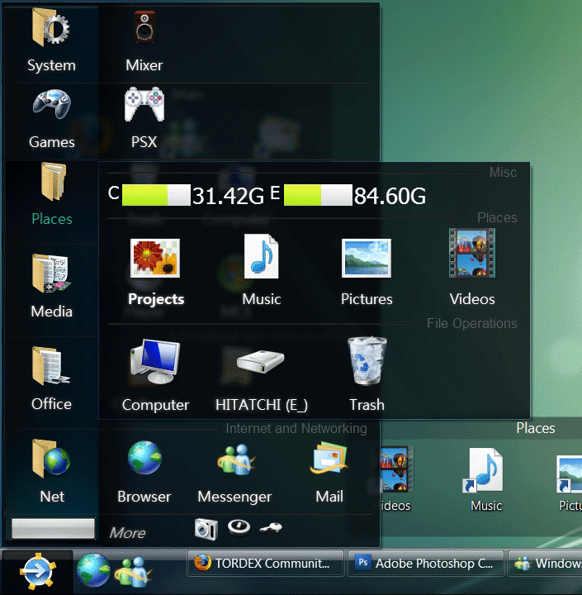Open the Mail application
The height and width of the screenshot is (595, 582).
[329, 459]
